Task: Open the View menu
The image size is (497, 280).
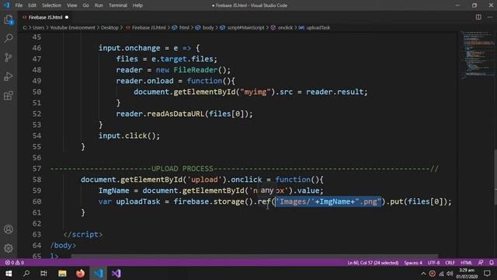Action: coord(71,5)
